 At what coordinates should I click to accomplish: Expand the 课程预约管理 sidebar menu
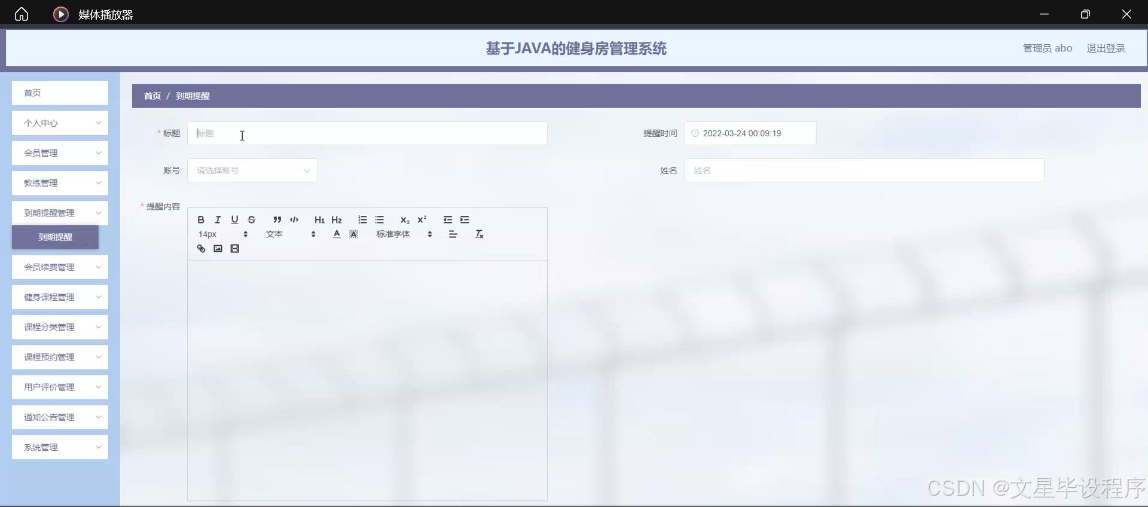pos(60,357)
